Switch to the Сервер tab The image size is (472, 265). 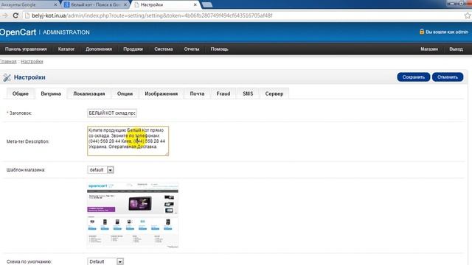[274, 93]
